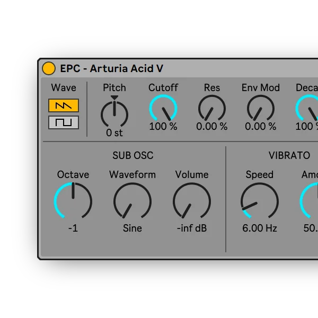Click the VIBRATO section heading

(x=289, y=155)
